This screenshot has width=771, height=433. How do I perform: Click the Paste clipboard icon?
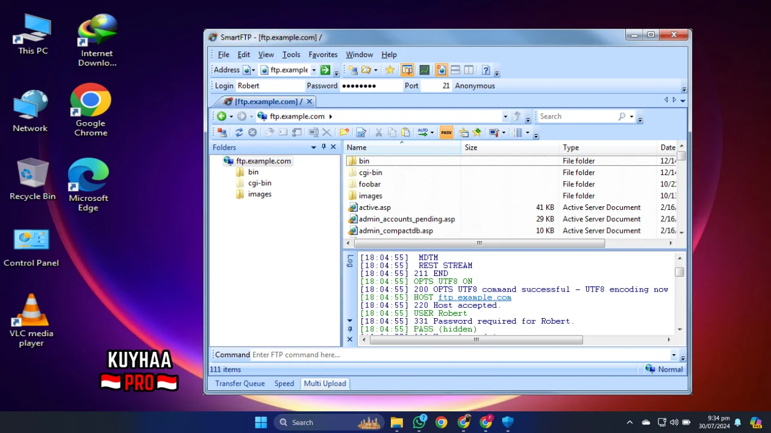tap(405, 132)
